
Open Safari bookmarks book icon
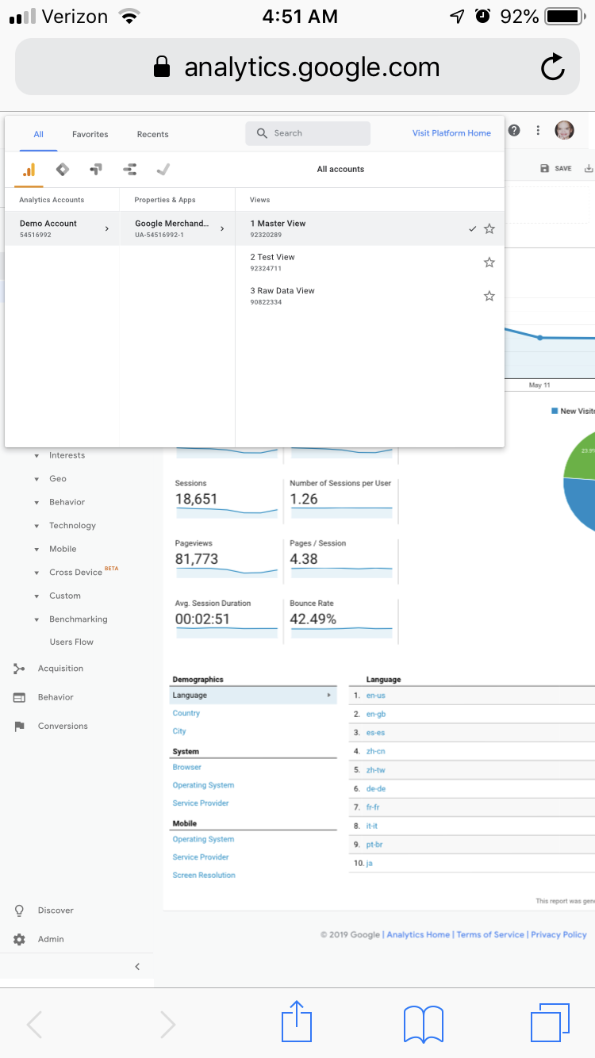coord(424,1024)
